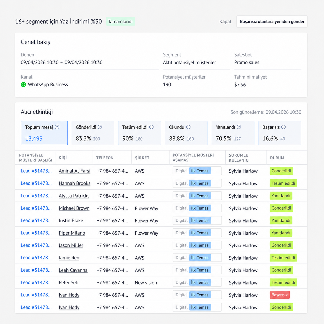Screen dimensions: 324x324
Task: Open the lead link in Aminal Al-Farsi row
Action: tap(36, 171)
